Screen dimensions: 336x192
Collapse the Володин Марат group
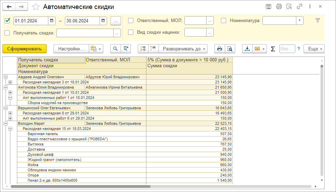point(6,123)
